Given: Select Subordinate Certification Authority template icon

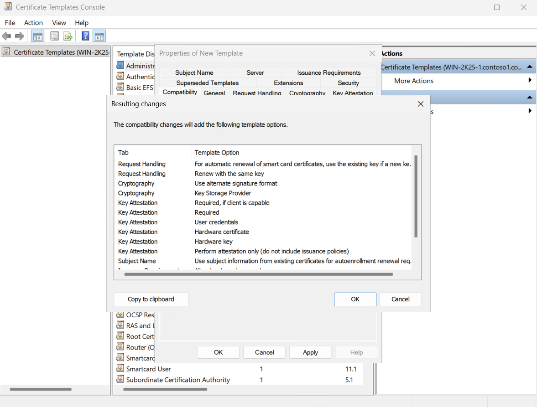Looking at the screenshot, I should pos(120,380).
